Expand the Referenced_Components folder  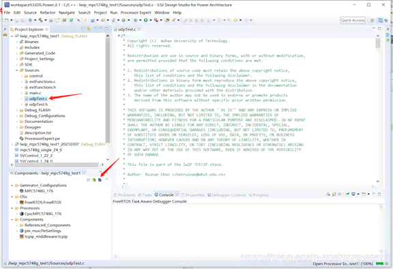[17, 225]
